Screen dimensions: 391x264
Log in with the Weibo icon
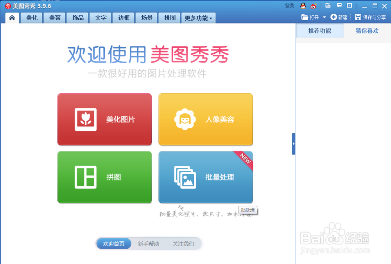click(x=314, y=6)
